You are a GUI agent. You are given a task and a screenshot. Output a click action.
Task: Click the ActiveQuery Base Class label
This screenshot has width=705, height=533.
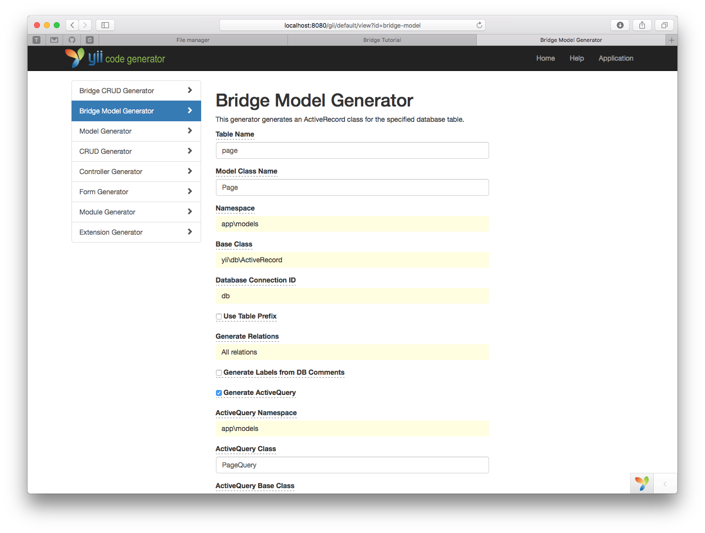pyautogui.click(x=255, y=486)
